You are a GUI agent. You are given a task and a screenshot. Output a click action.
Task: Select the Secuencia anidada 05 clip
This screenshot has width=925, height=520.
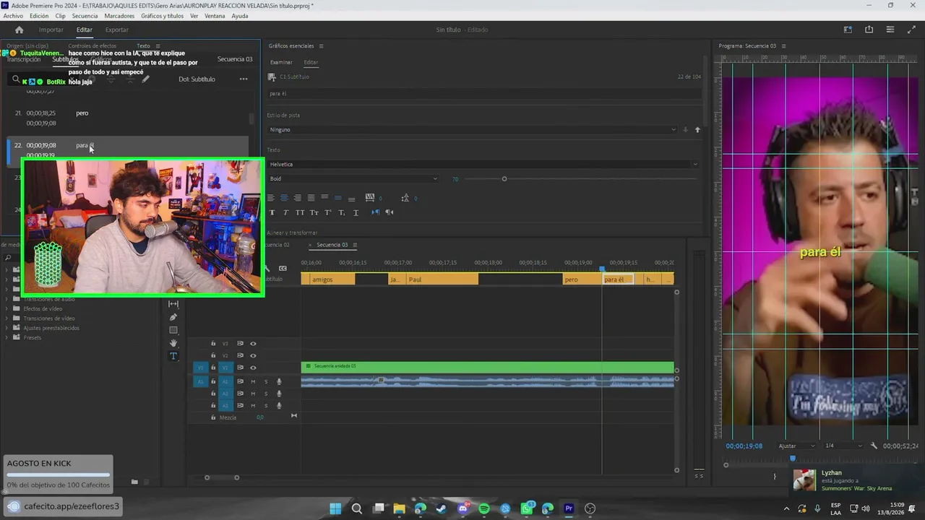pyautogui.click(x=487, y=368)
